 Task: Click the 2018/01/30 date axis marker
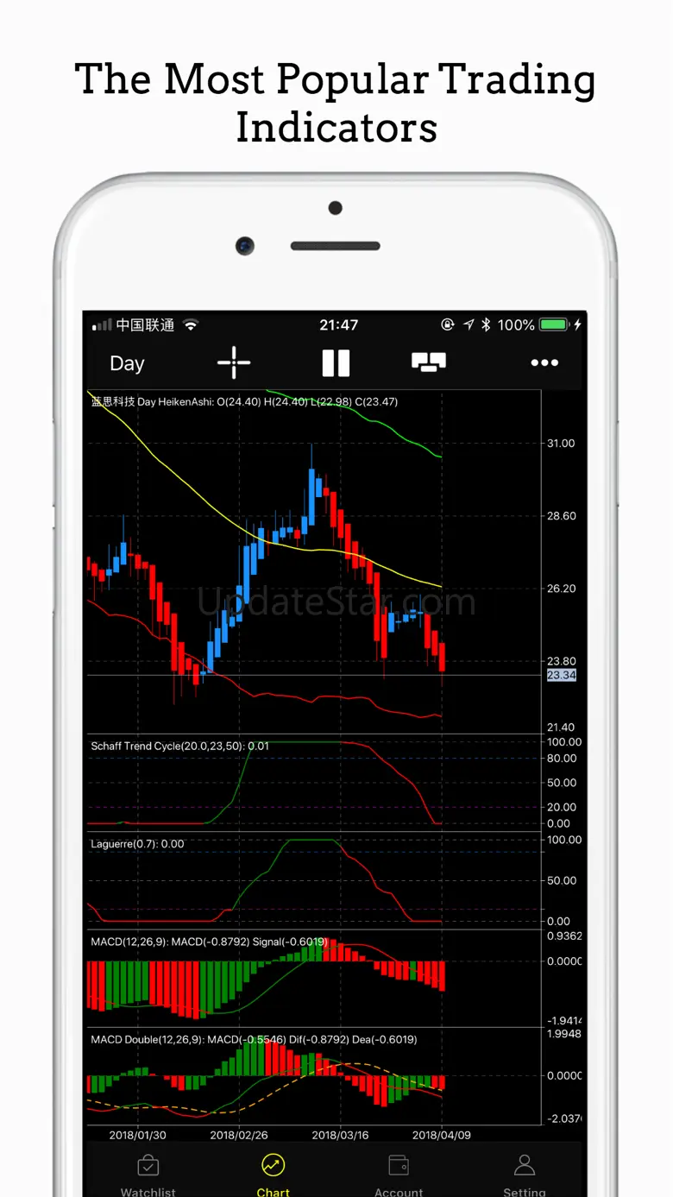137,1136
